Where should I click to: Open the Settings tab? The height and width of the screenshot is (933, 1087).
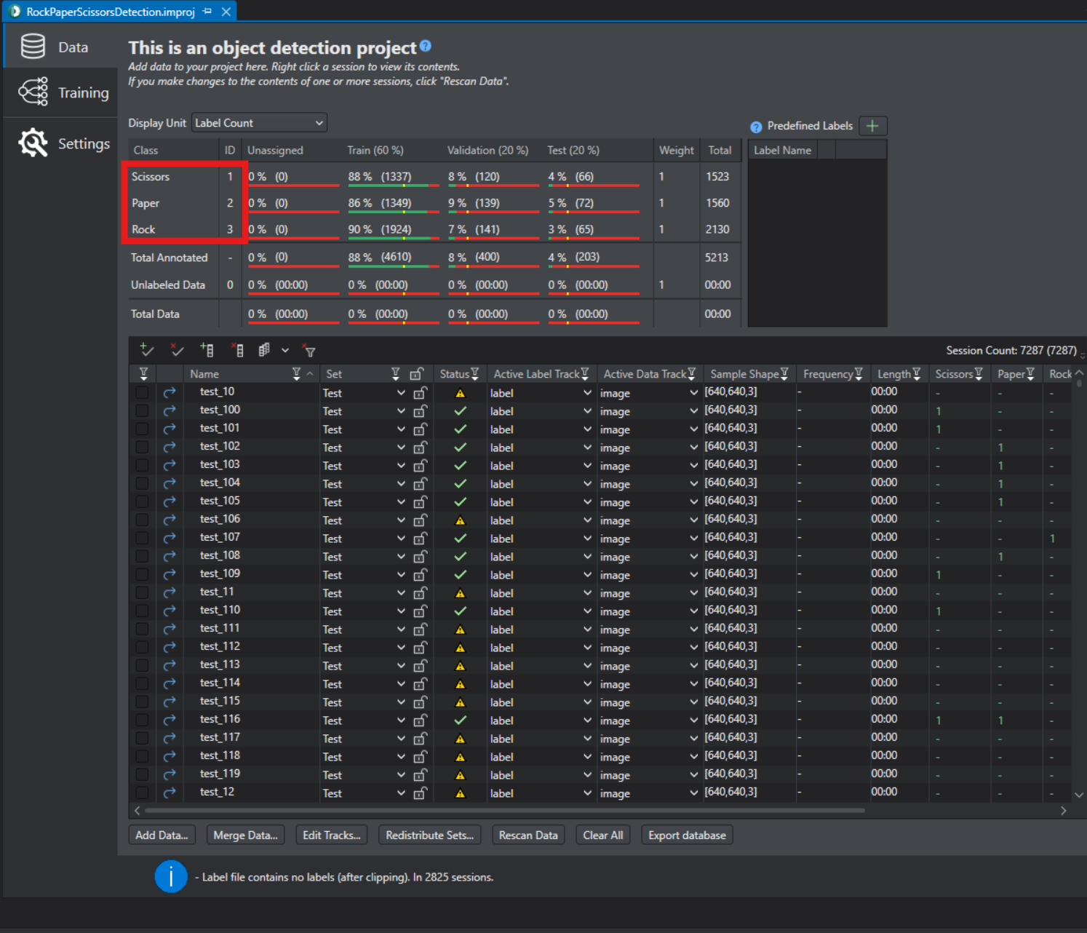[x=63, y=143]
